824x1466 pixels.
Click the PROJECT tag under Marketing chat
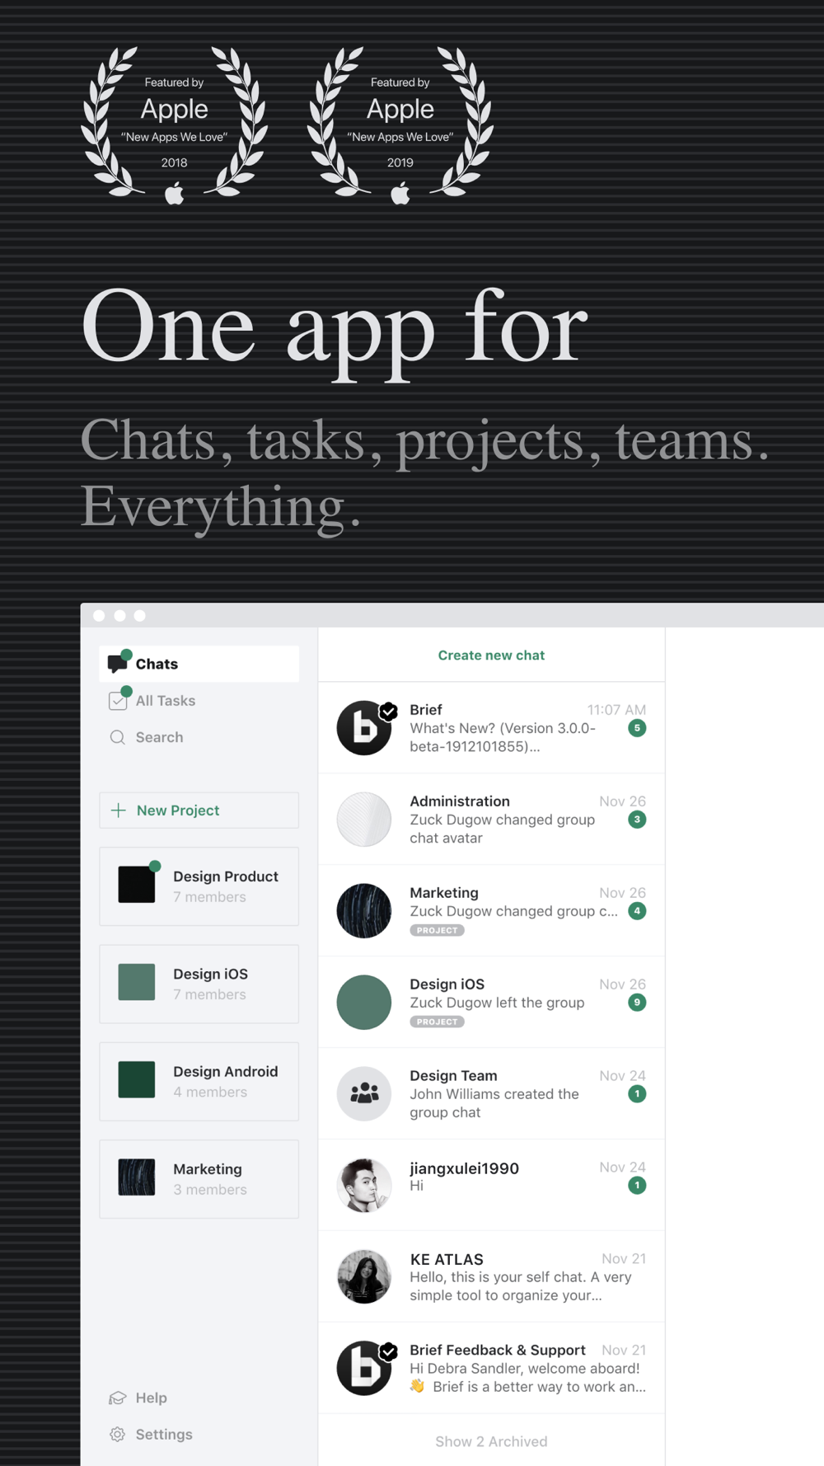coord(437,930)
